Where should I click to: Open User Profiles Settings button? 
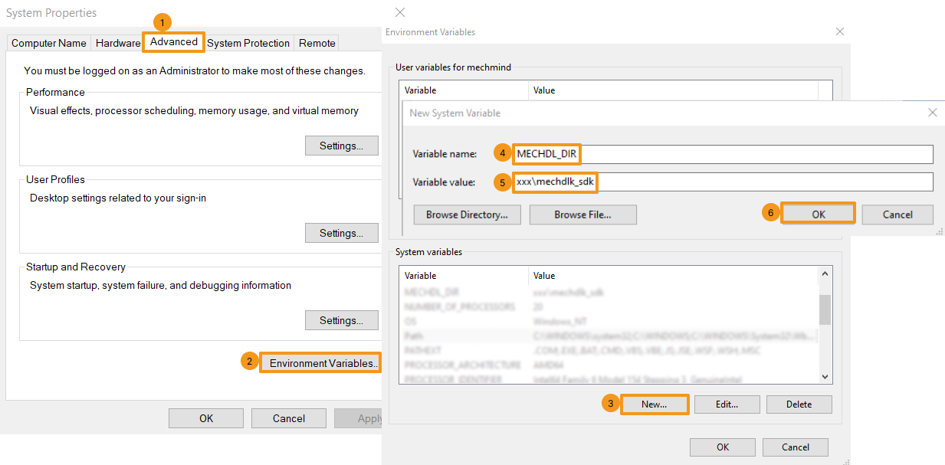[x=342, y=233]
